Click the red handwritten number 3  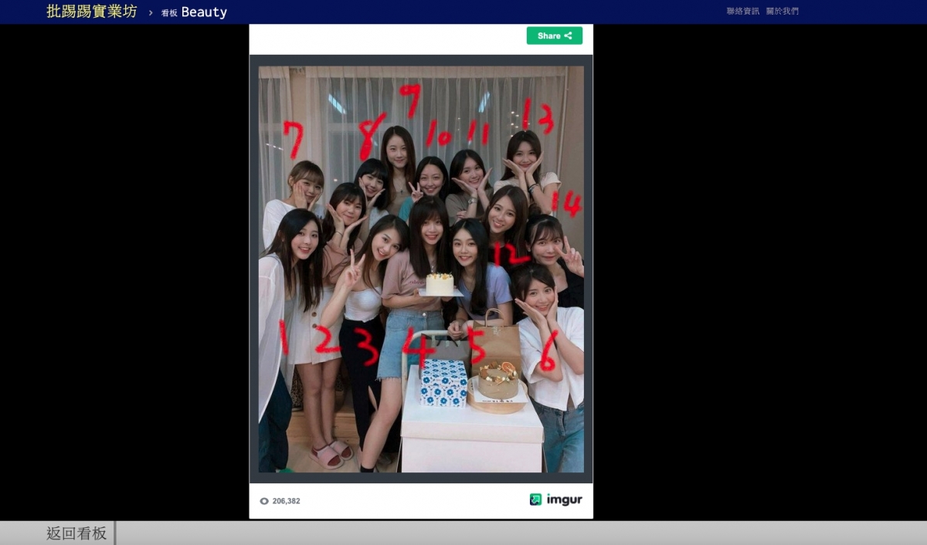click(x=367, y=347)
